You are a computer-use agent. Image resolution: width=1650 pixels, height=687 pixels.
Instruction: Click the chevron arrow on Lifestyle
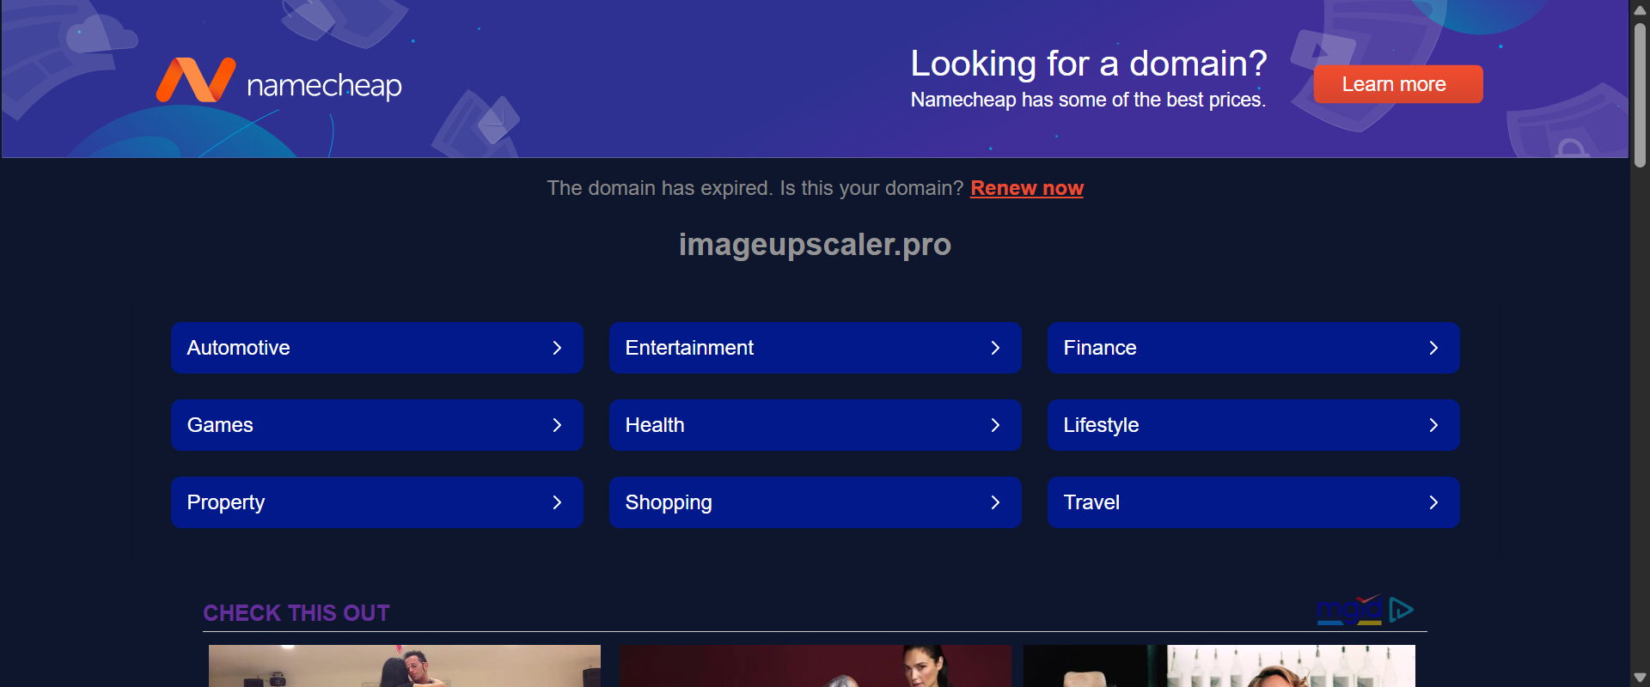click(1433, 425)
